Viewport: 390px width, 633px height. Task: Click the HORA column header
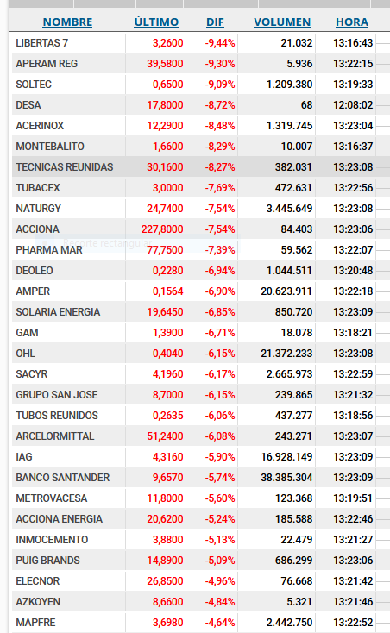(x=352, y=22)
